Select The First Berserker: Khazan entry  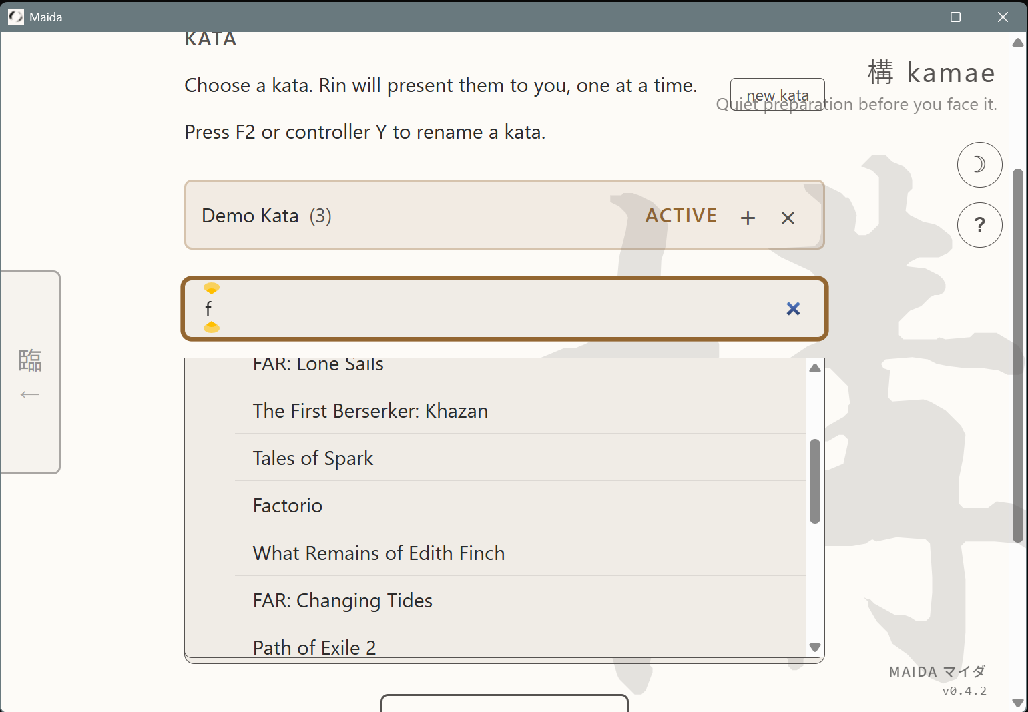tap(370, 410)
